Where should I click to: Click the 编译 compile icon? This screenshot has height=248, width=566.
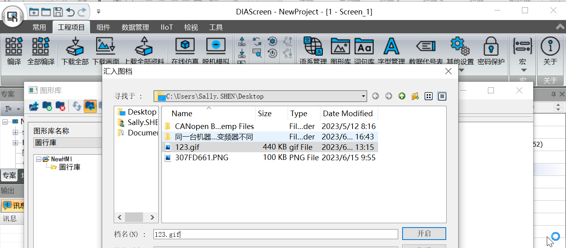[14, 47]
